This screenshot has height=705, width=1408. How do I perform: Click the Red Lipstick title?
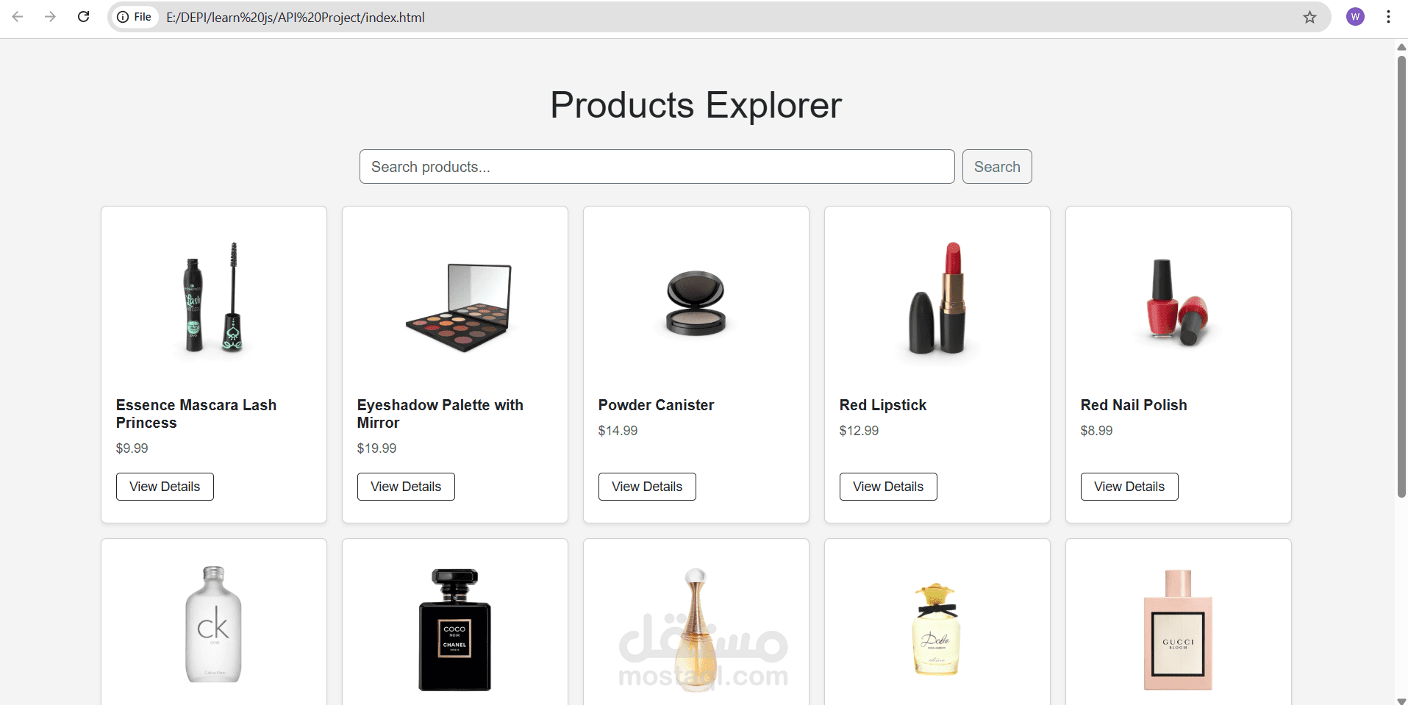(x=883, y=405)
